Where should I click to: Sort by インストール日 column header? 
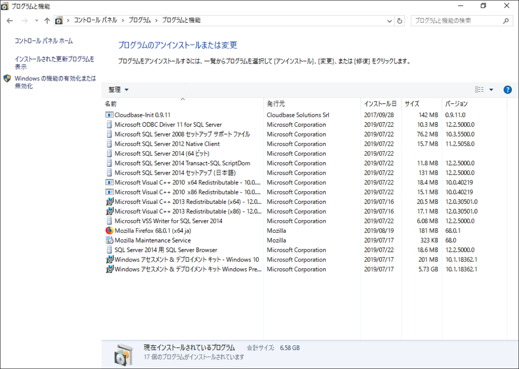point(381,104)
